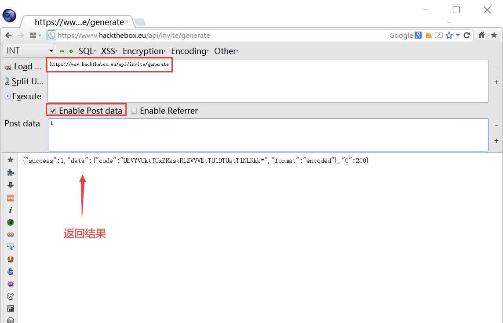Open the puzzle-piece add-ons icon in sidebar
Screen dimensions: 503x323
coord(10,172)
